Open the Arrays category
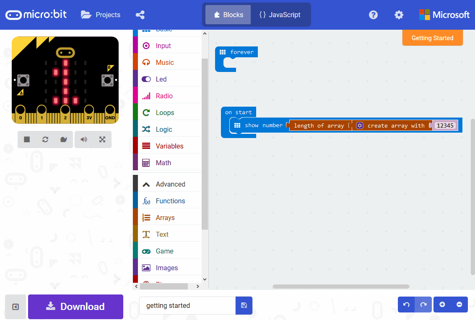This screenshot has width=475, height=320. tap(167, 218)
